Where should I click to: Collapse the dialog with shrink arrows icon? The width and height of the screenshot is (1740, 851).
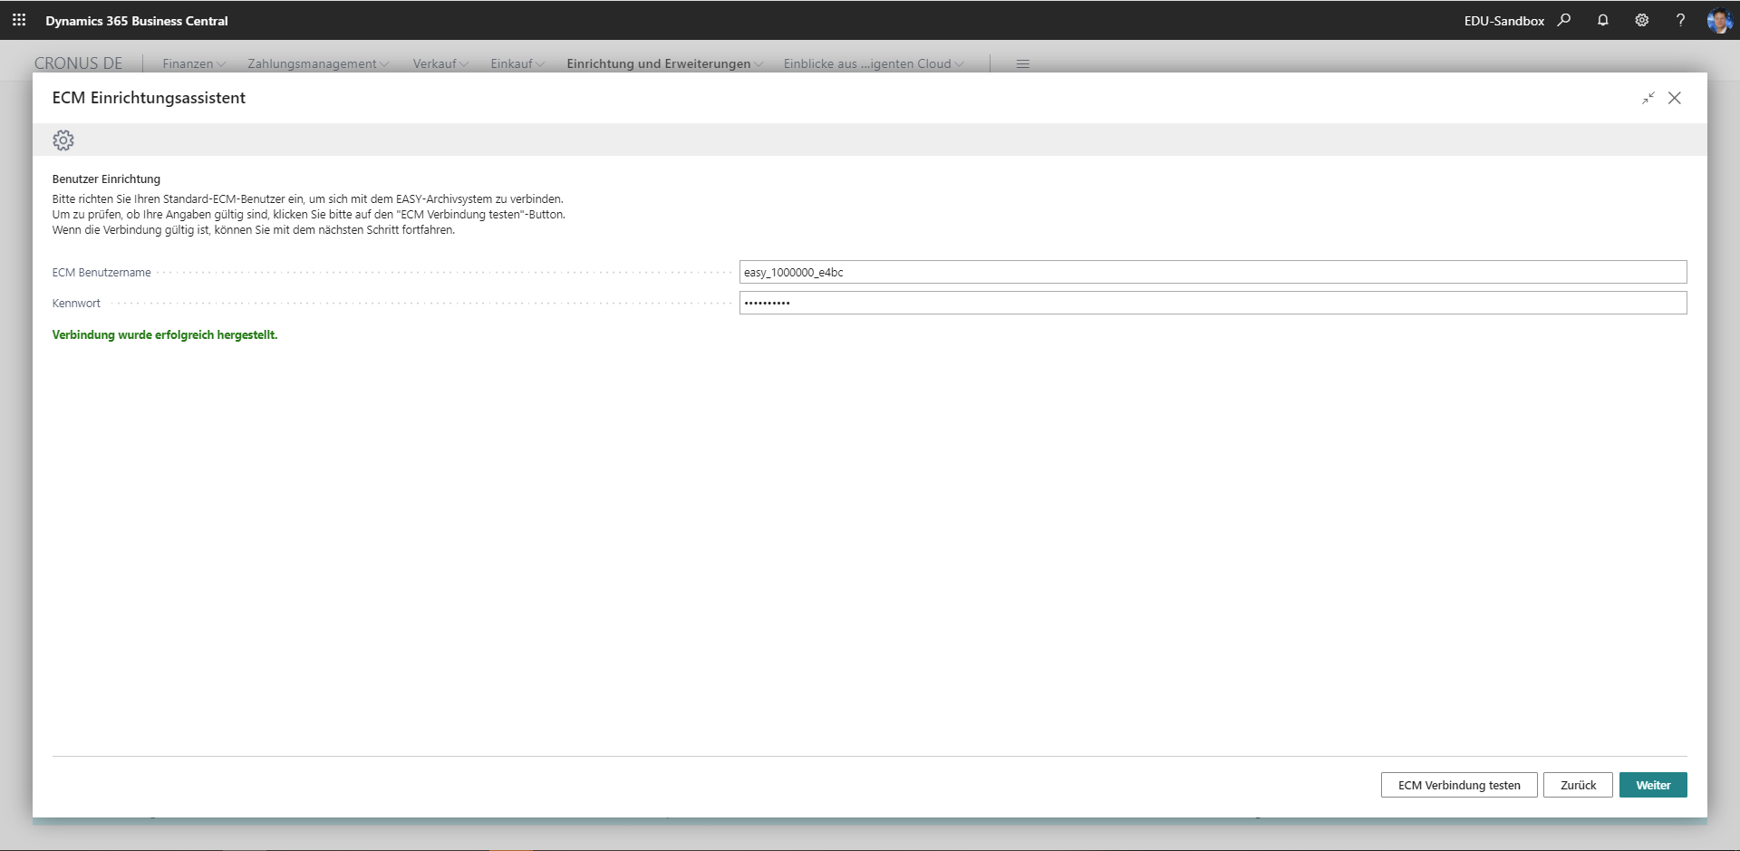tap(1648, 98)
